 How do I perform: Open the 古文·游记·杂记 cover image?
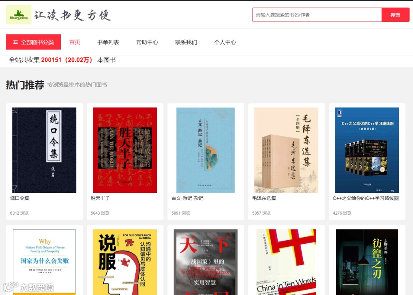coord(205,150)
